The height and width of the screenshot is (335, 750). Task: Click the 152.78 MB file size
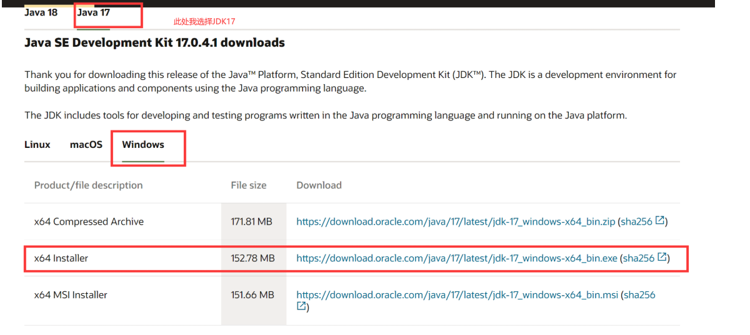tap(252, 258)
